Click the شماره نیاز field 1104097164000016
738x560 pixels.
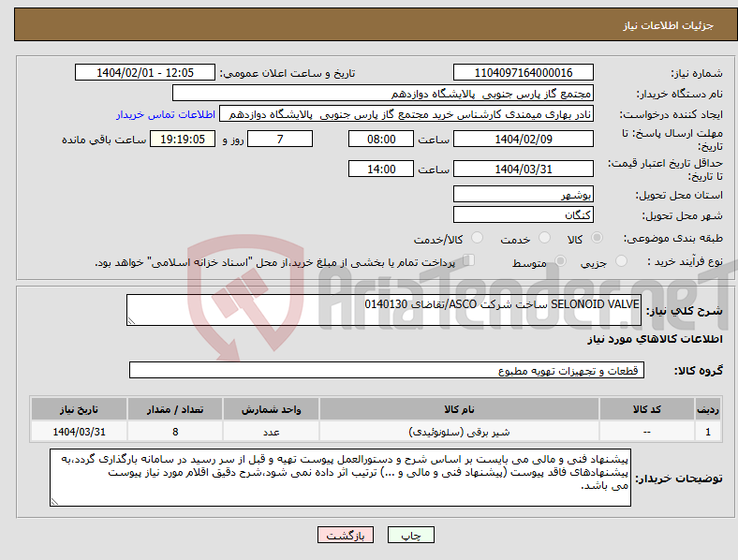coord(523,72)
